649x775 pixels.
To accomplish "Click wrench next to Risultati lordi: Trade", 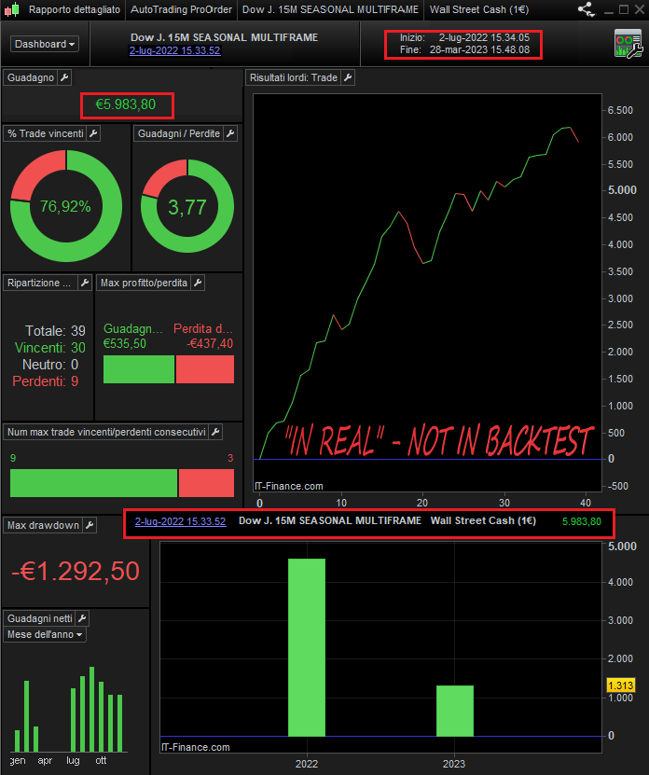I will click(348, 77).
